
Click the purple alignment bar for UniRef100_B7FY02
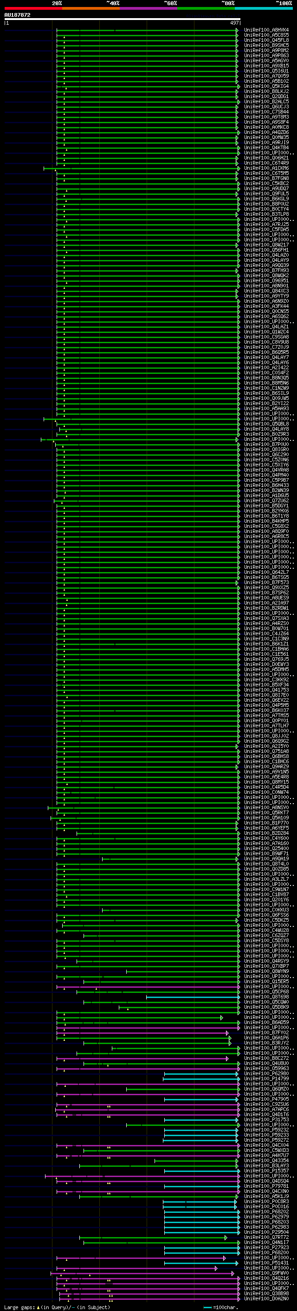pyautogui.click(x=142, y=1033)
